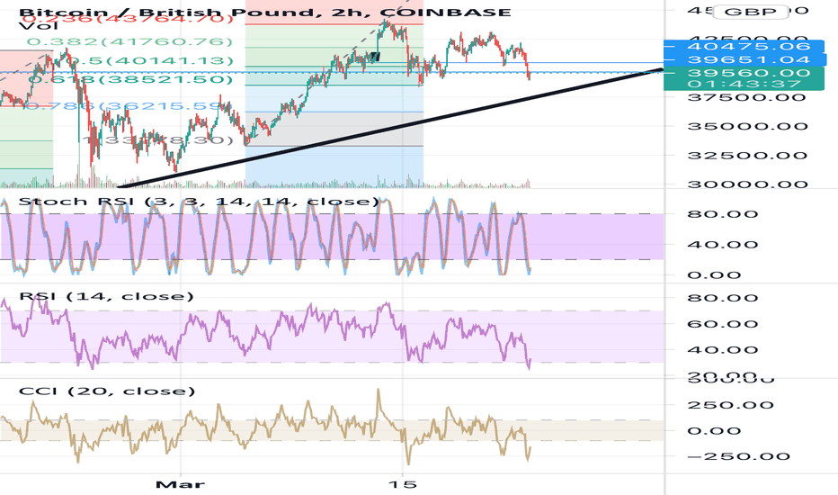The height and width of the screenshot is (495, 838).
Task: Click the 35000.00 price axis label
Action: [747, 127]
